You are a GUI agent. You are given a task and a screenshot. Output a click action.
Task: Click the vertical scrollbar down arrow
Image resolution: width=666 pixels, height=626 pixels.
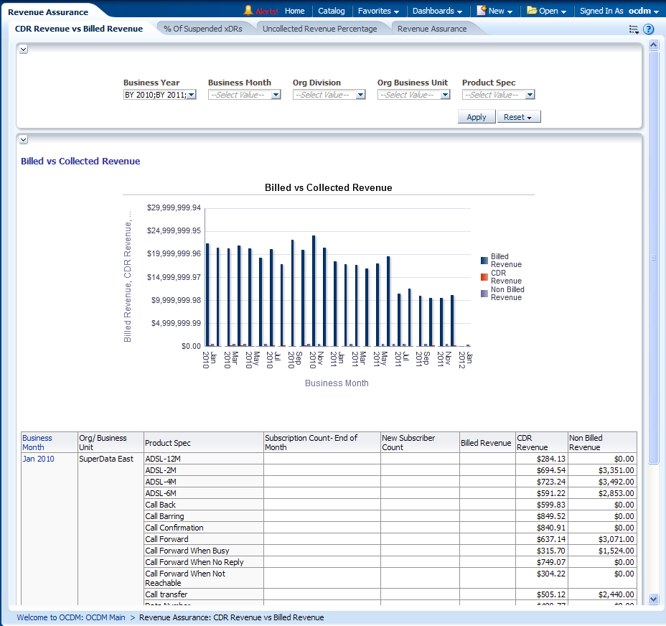pos(653,598)
